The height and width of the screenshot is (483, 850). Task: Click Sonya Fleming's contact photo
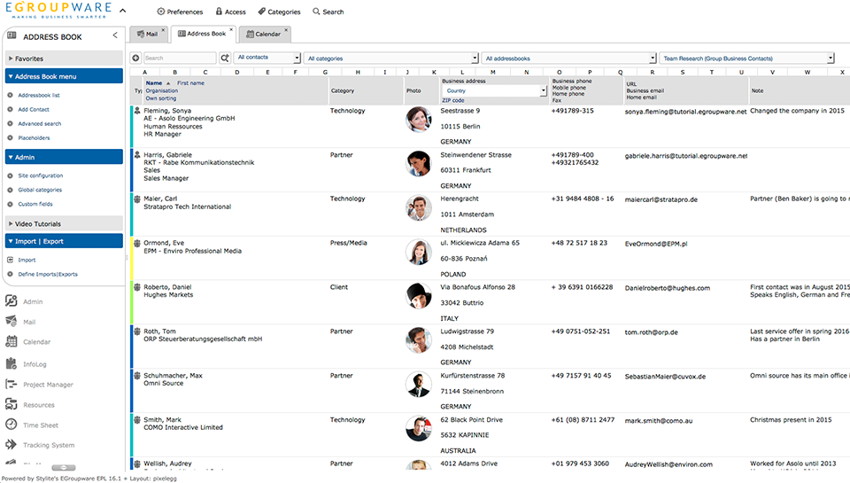(x=419, y=120)
